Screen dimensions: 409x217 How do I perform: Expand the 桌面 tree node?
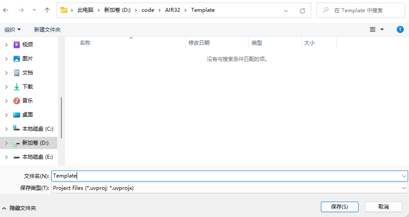pyautogui.click(x=6, y=115)
